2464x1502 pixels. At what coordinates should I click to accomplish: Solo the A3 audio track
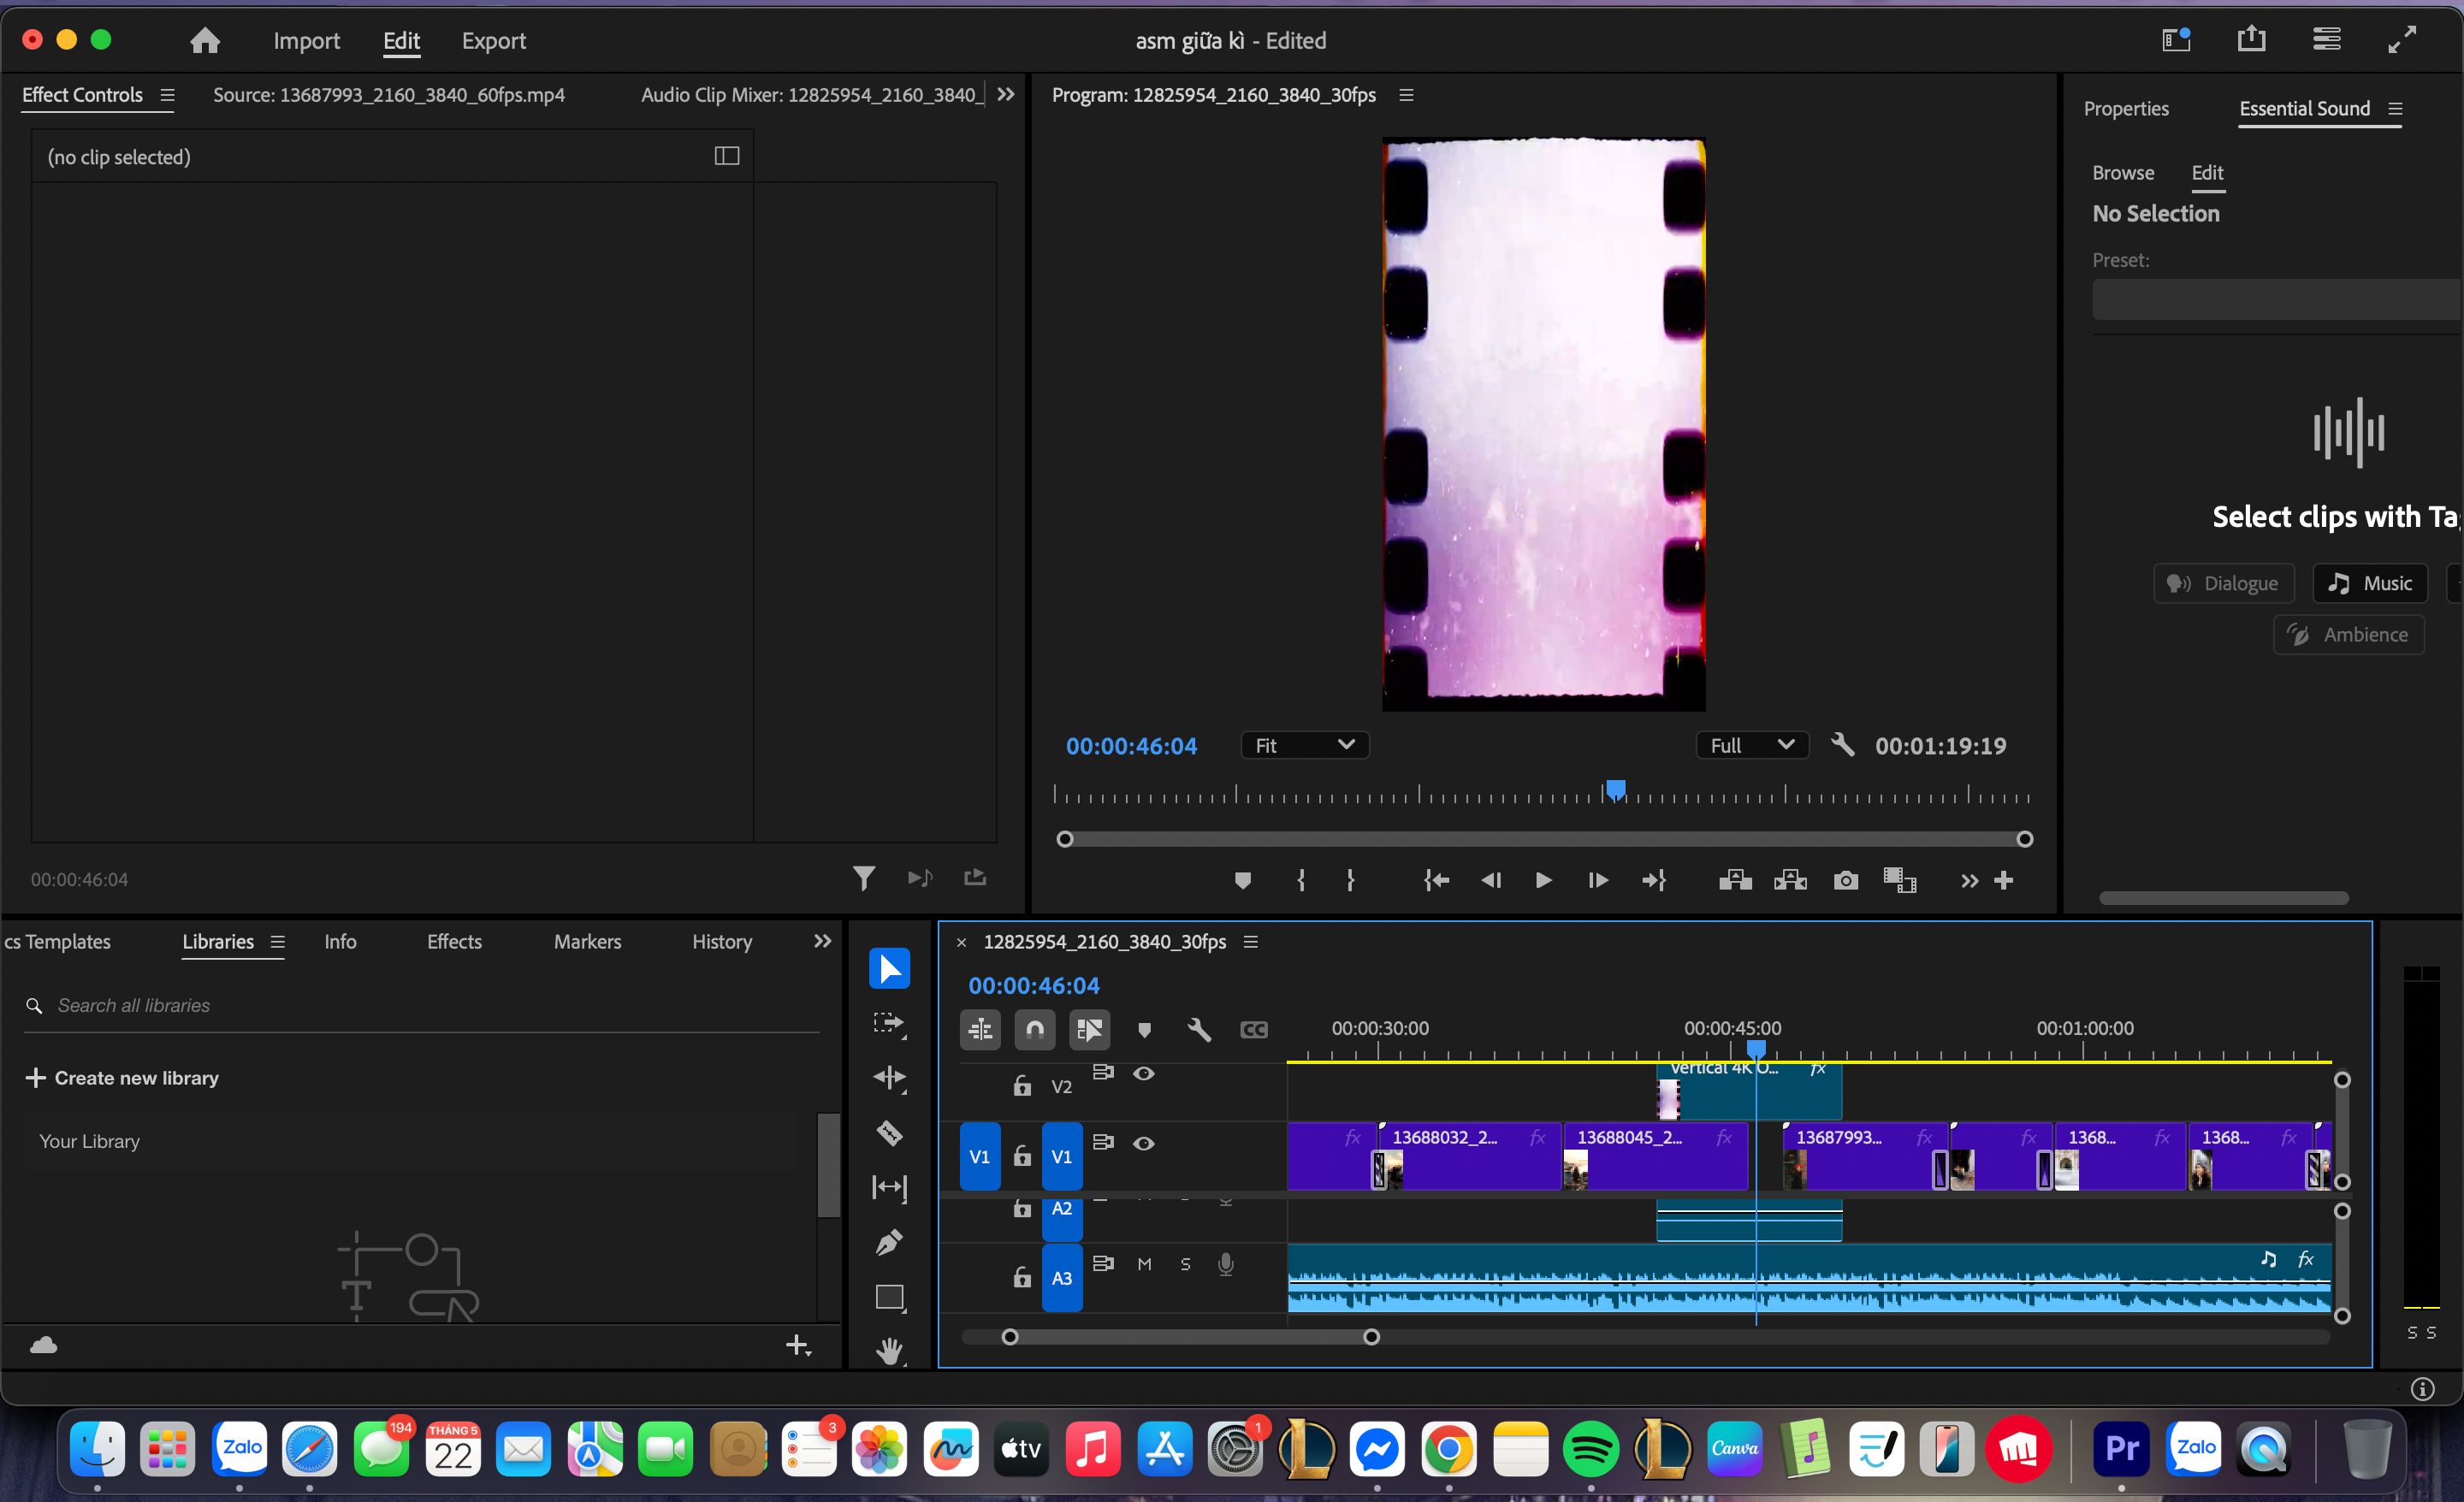[1185, 1264]
